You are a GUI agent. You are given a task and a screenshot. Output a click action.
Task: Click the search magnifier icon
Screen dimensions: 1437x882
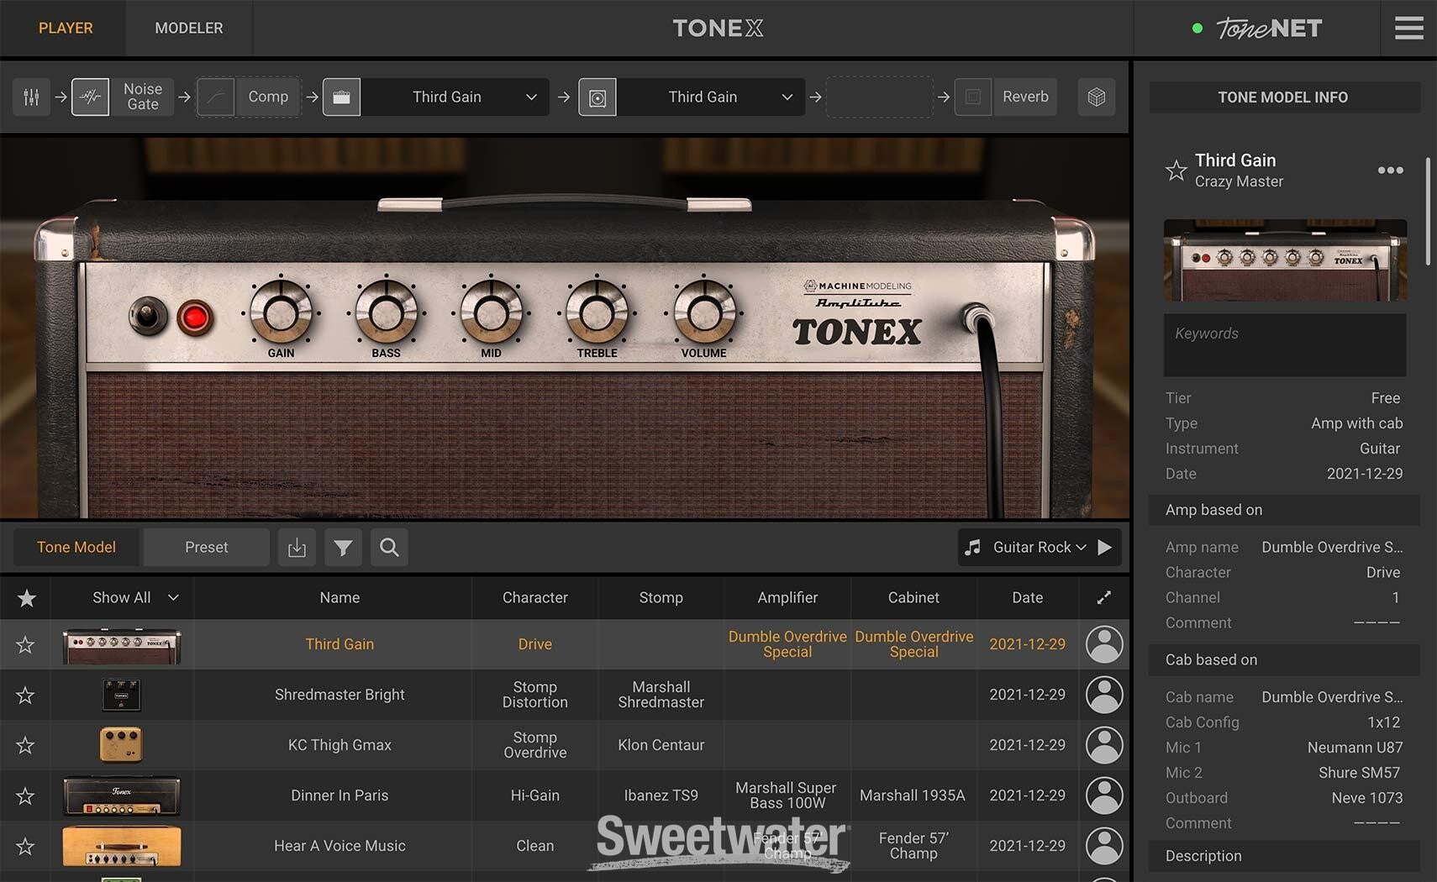(x=389, y=548)
